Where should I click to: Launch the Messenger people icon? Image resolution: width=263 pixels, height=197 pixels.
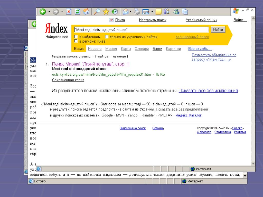click(176, 12)
